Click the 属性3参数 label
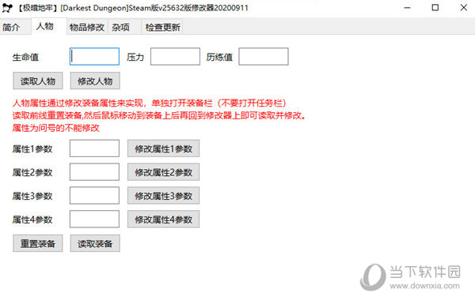The image size is (475, 304). (x=32, y=196)
